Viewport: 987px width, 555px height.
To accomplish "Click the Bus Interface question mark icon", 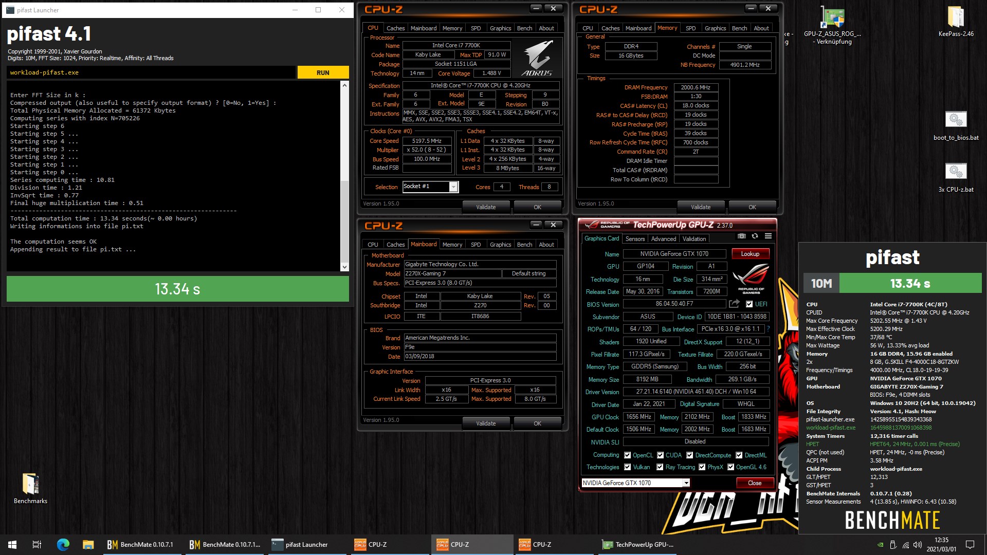I will [x=769, y=329].
